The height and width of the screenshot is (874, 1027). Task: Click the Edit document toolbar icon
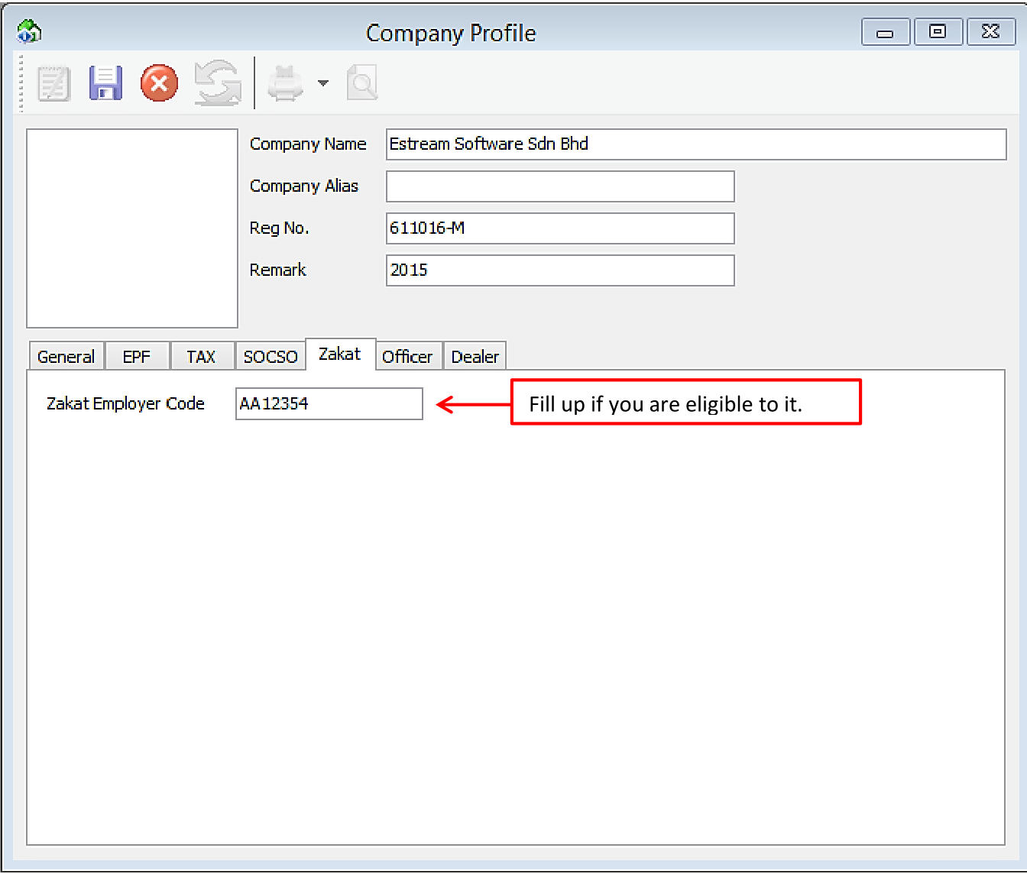click(53, 83)
